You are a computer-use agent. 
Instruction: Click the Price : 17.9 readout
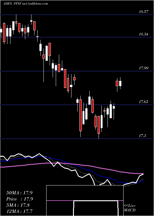(x=20, y=199)
